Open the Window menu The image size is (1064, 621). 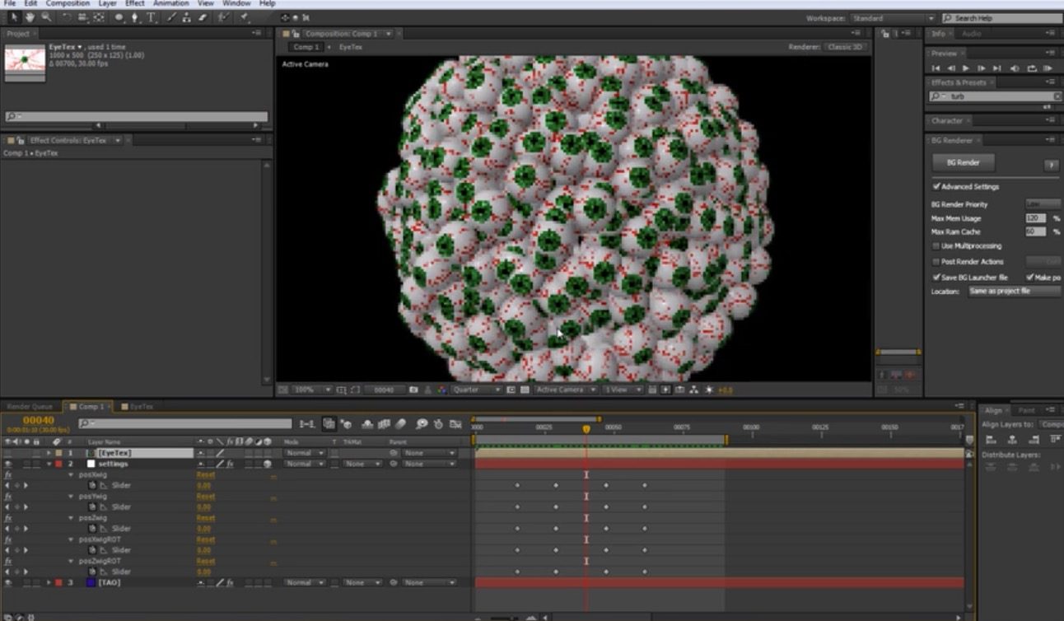click(x=236, y=3)
